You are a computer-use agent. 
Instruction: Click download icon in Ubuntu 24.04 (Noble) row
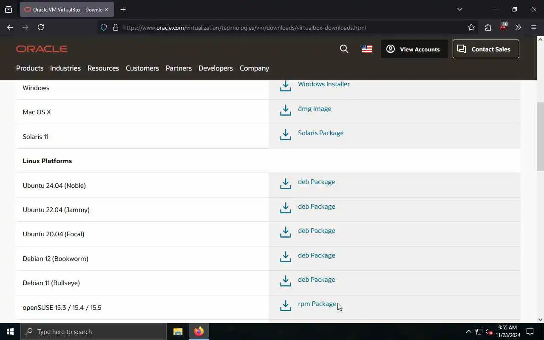pyautogui.click(x=286, y=183)
